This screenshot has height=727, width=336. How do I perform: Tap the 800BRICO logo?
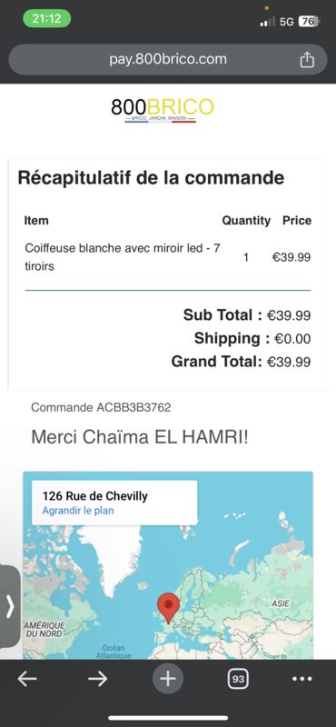pos(163,109)
